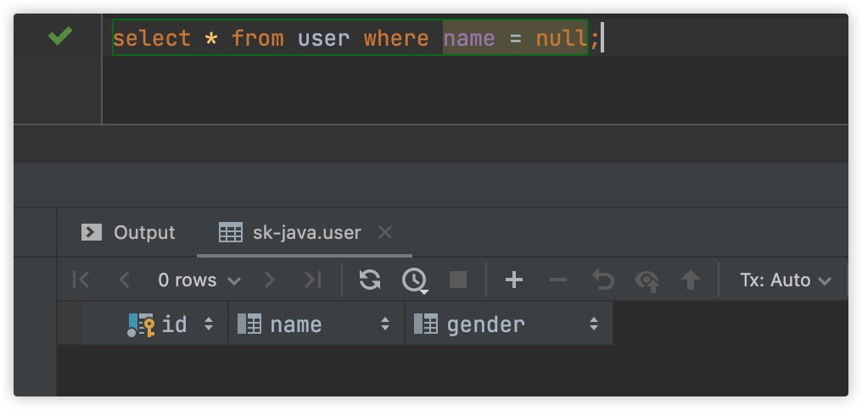Viewport: 862px width, 410px height.
Task: Preview pending changes with the eye icon
Action: [647, 280]
